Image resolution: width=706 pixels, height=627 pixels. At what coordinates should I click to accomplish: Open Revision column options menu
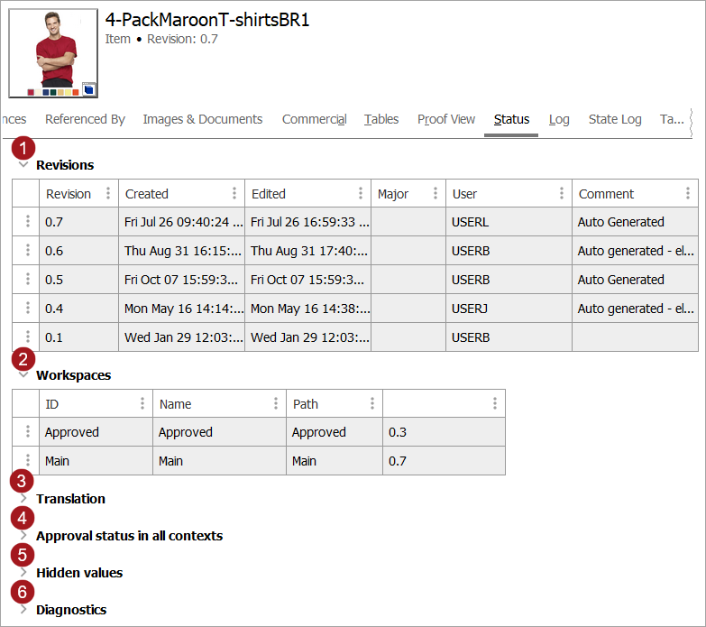pyautogui.click(x=108, y=193)
